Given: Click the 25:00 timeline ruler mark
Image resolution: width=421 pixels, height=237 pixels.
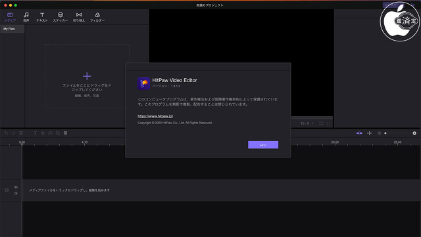Looking at the screenshot, I should pos(397,142).
